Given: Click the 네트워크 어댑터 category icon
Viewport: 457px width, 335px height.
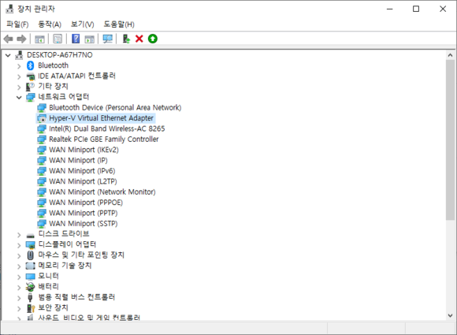Looking at the screenshot, I should click(30, 97).
